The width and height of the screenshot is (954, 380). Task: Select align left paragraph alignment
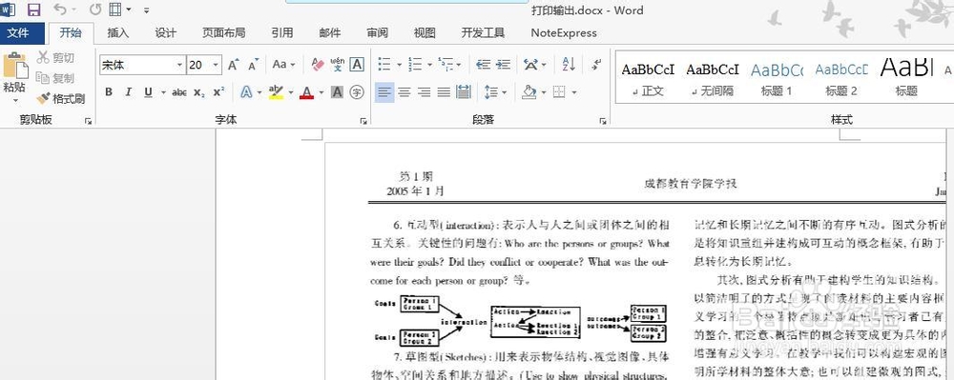(x=384, y=92)
